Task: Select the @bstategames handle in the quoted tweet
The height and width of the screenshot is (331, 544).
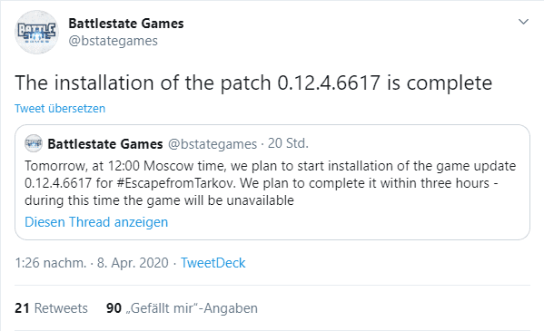Action: coord(213,144)
